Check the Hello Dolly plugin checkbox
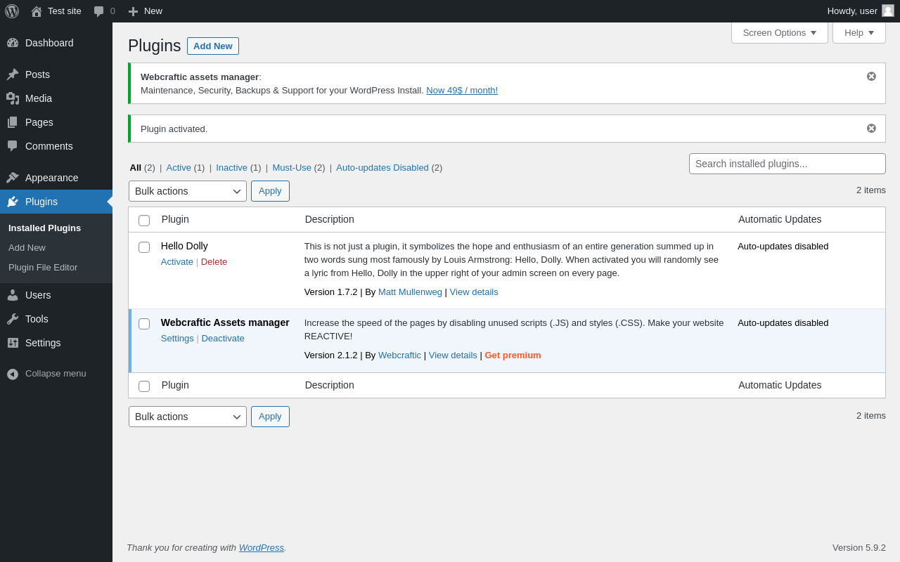 click(x=144, y=247)
